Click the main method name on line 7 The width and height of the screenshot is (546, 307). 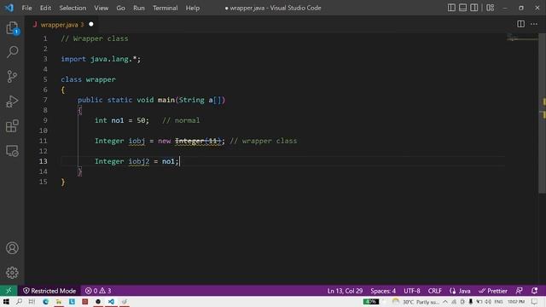(166, 100)
